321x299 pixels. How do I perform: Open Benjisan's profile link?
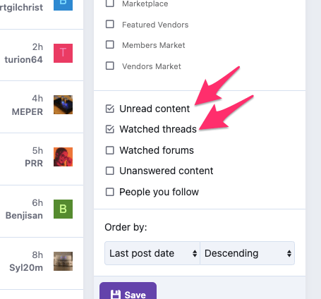pos(24,215)
